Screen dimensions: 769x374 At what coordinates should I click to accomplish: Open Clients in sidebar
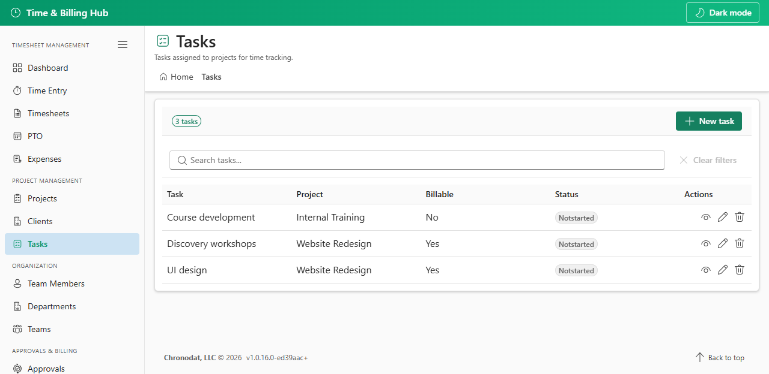(x=72, y=221)
